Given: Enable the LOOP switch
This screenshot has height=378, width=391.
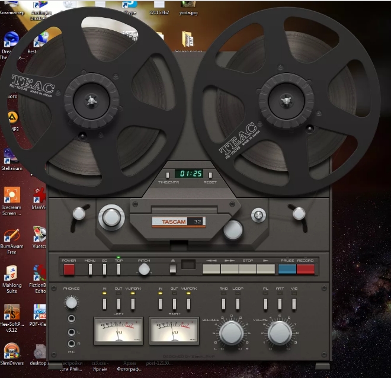Looking at the screenshot, I should click(238, 304).
